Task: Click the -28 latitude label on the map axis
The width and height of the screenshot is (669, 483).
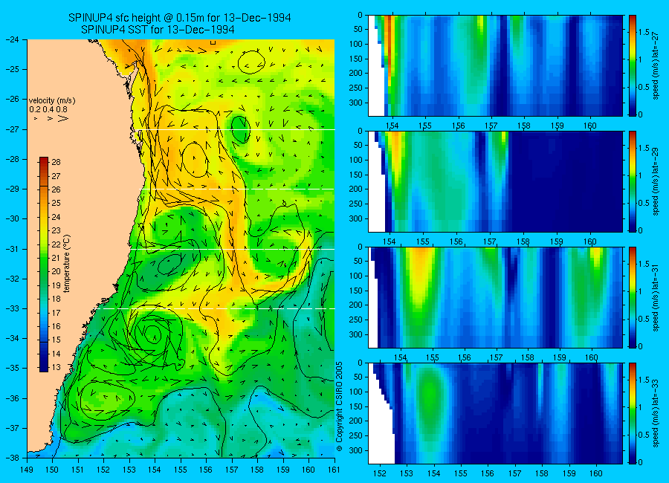Action: click(13, 159)
